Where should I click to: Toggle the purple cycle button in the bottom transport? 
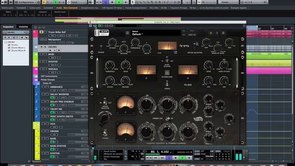pyautogui.click(x=169, y=158)
